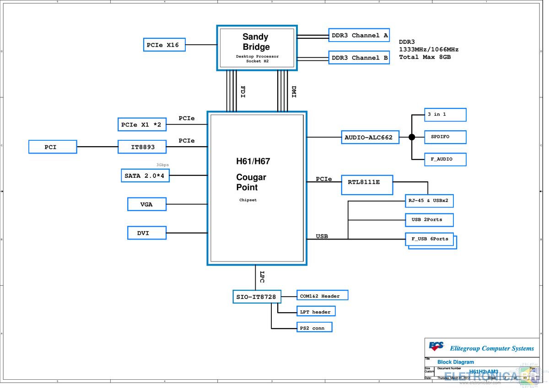This screenshot has width=549, height=388.
Task: Click the small 'Chipset' label
Action: tap(248, 200)
